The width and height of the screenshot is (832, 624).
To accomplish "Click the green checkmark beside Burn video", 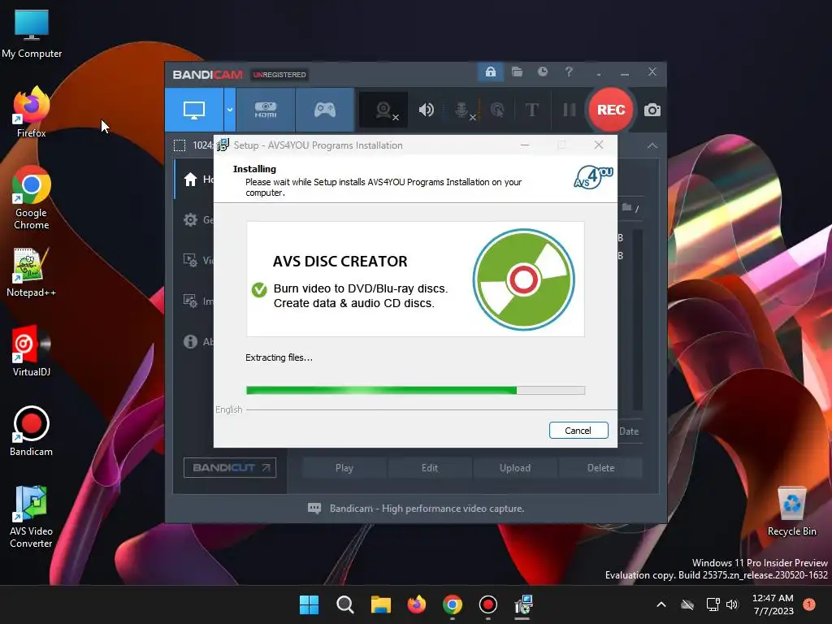I will pos(259,290).
